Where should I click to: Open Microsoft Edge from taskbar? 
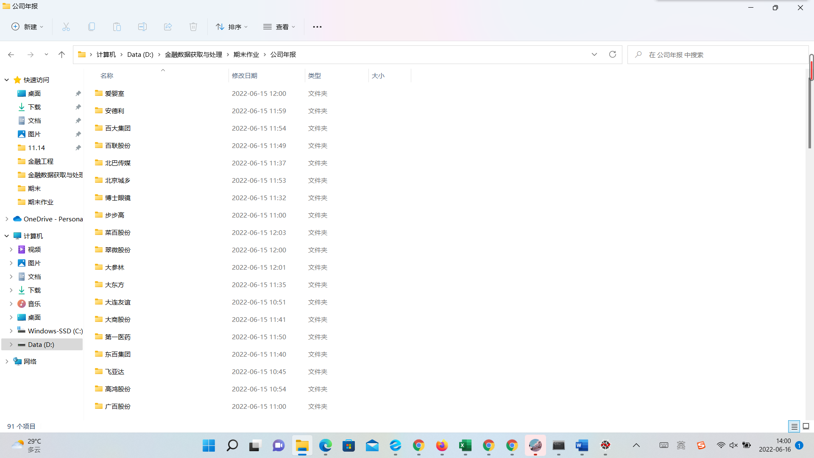pyautogui.click(x=325, y=445)
